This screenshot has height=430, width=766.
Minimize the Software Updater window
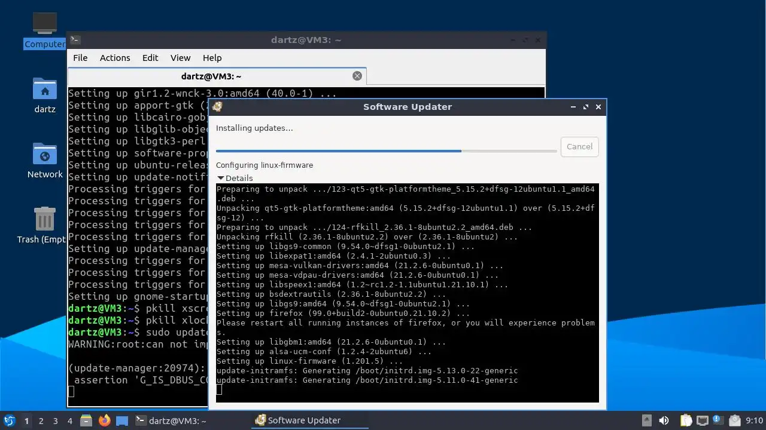[573, 107]
